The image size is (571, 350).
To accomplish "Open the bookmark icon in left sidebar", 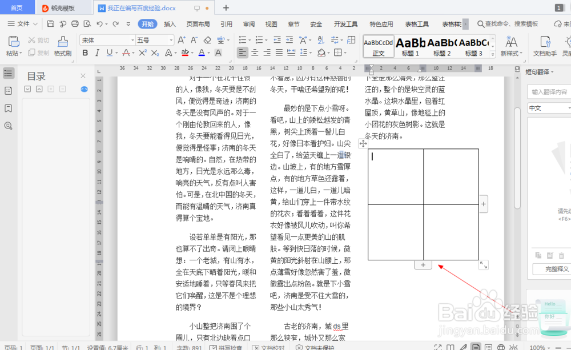I will [x=8, y=108].
